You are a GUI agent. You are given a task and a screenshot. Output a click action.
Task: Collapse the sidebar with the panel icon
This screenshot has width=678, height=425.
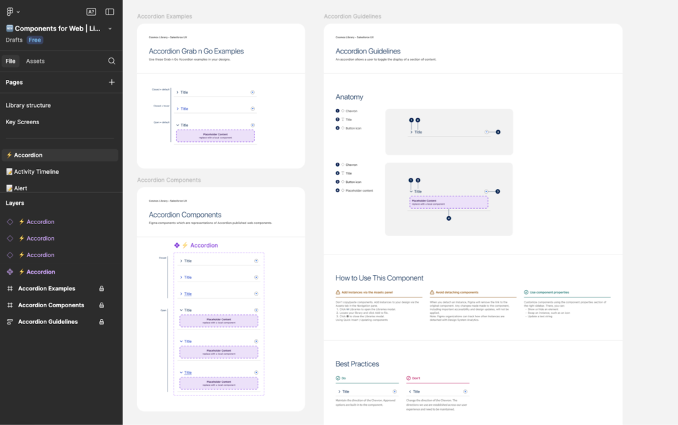pyautogui.click(x=110, y=11)
